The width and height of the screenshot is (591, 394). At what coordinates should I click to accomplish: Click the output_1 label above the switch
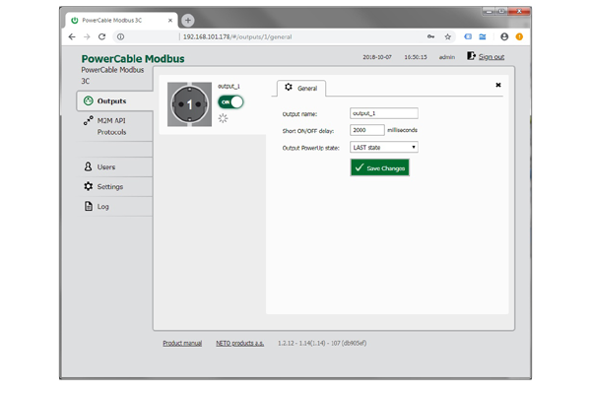pyautogui.click(x=229, y=87)
